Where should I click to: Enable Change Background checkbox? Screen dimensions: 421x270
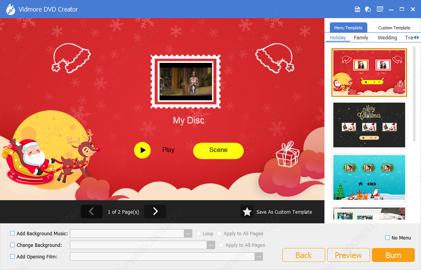click(x=12, y=245)
